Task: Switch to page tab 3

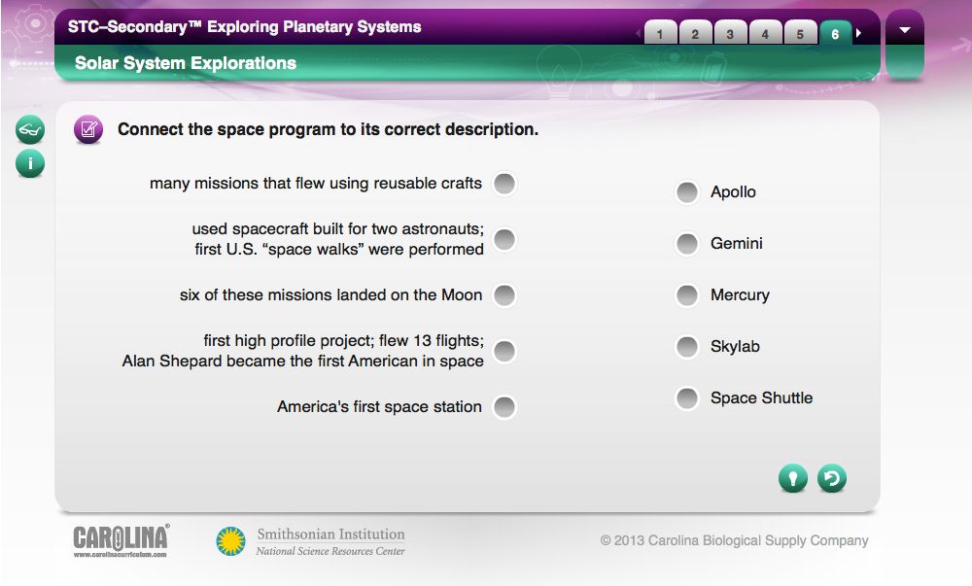Action: (x=730, y=33)
